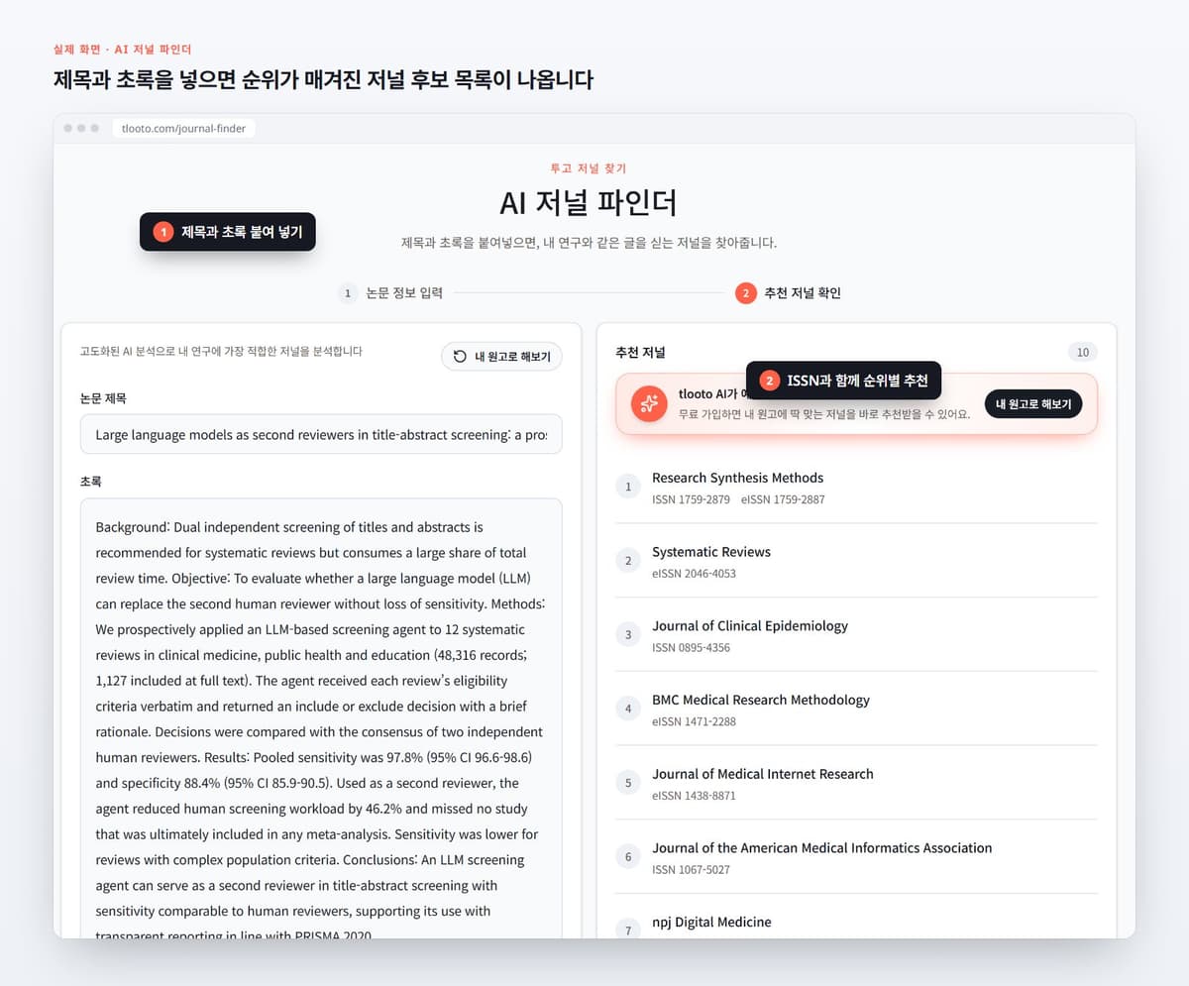Click the 추천 저널 heading
The width and height of the screenshot is (1189, 986).
click(641, 353)
